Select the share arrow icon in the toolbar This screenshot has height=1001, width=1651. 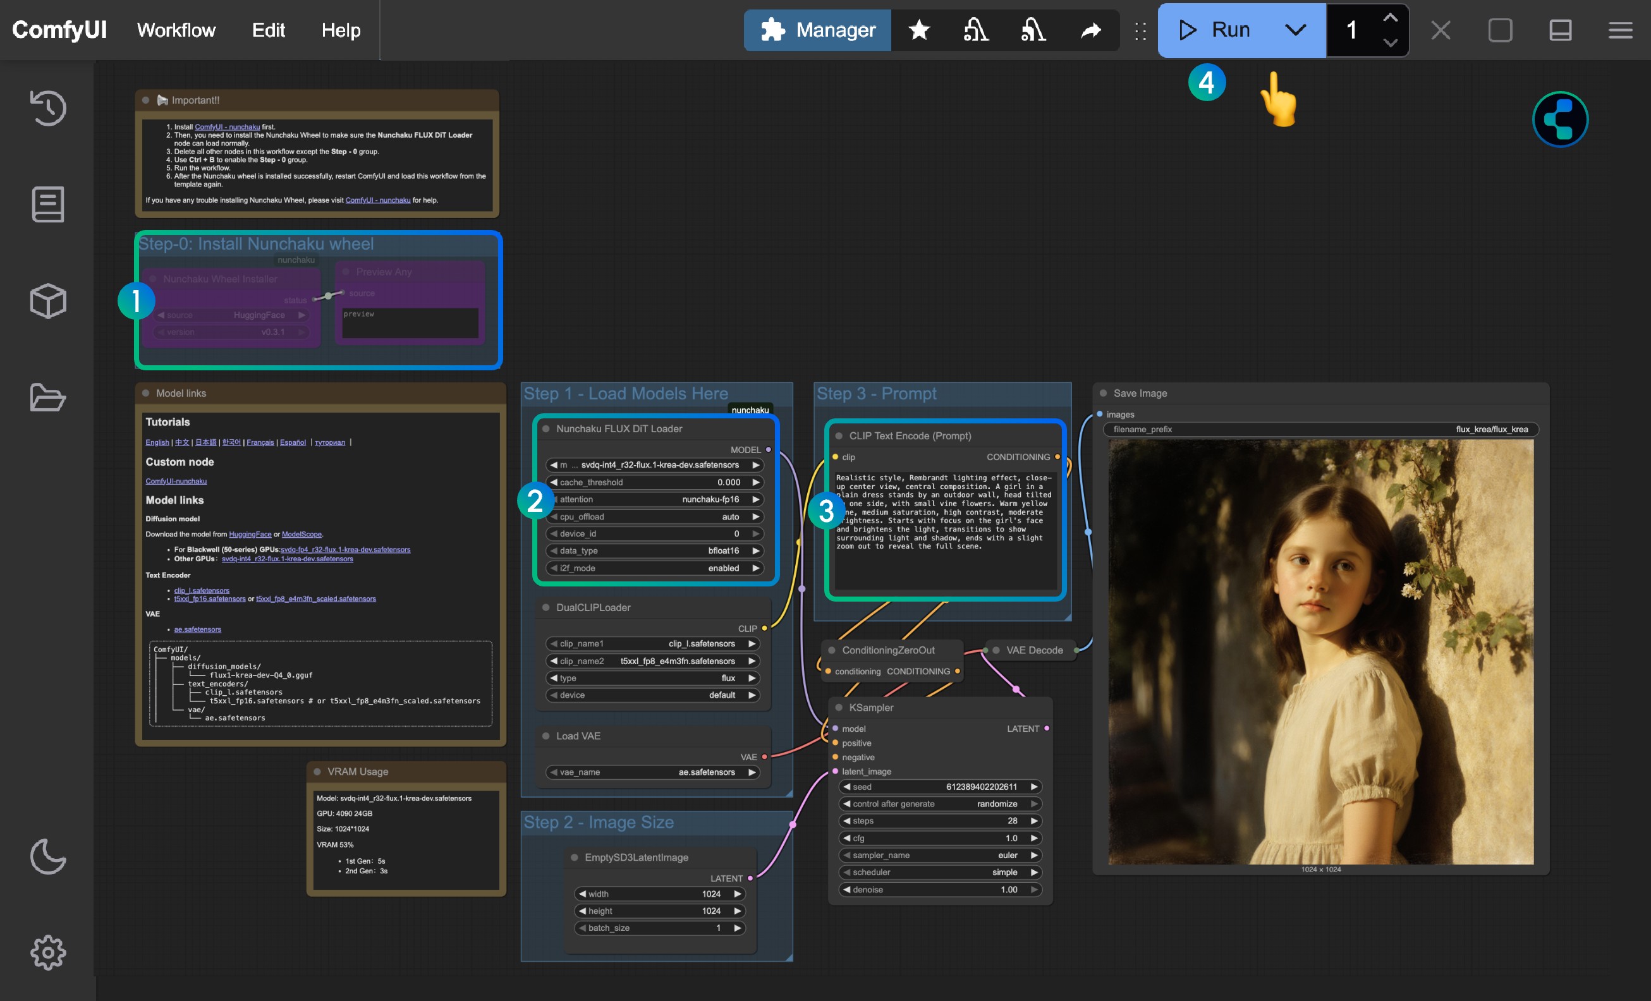pos(1091,30)
